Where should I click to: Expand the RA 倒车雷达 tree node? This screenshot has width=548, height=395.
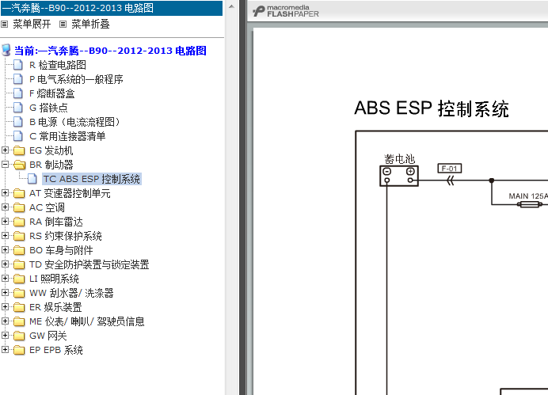click(x=5, y=222)
